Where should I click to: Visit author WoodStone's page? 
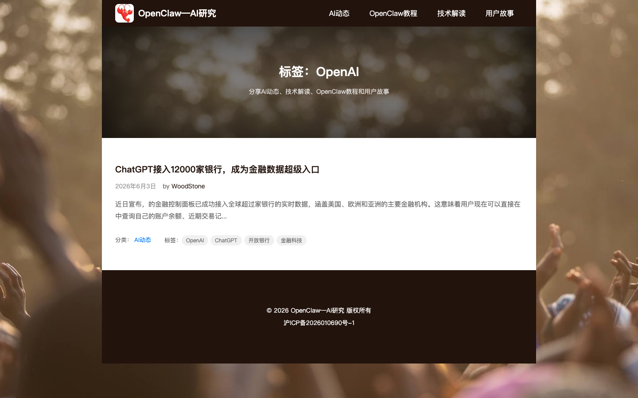click(188, 186)
